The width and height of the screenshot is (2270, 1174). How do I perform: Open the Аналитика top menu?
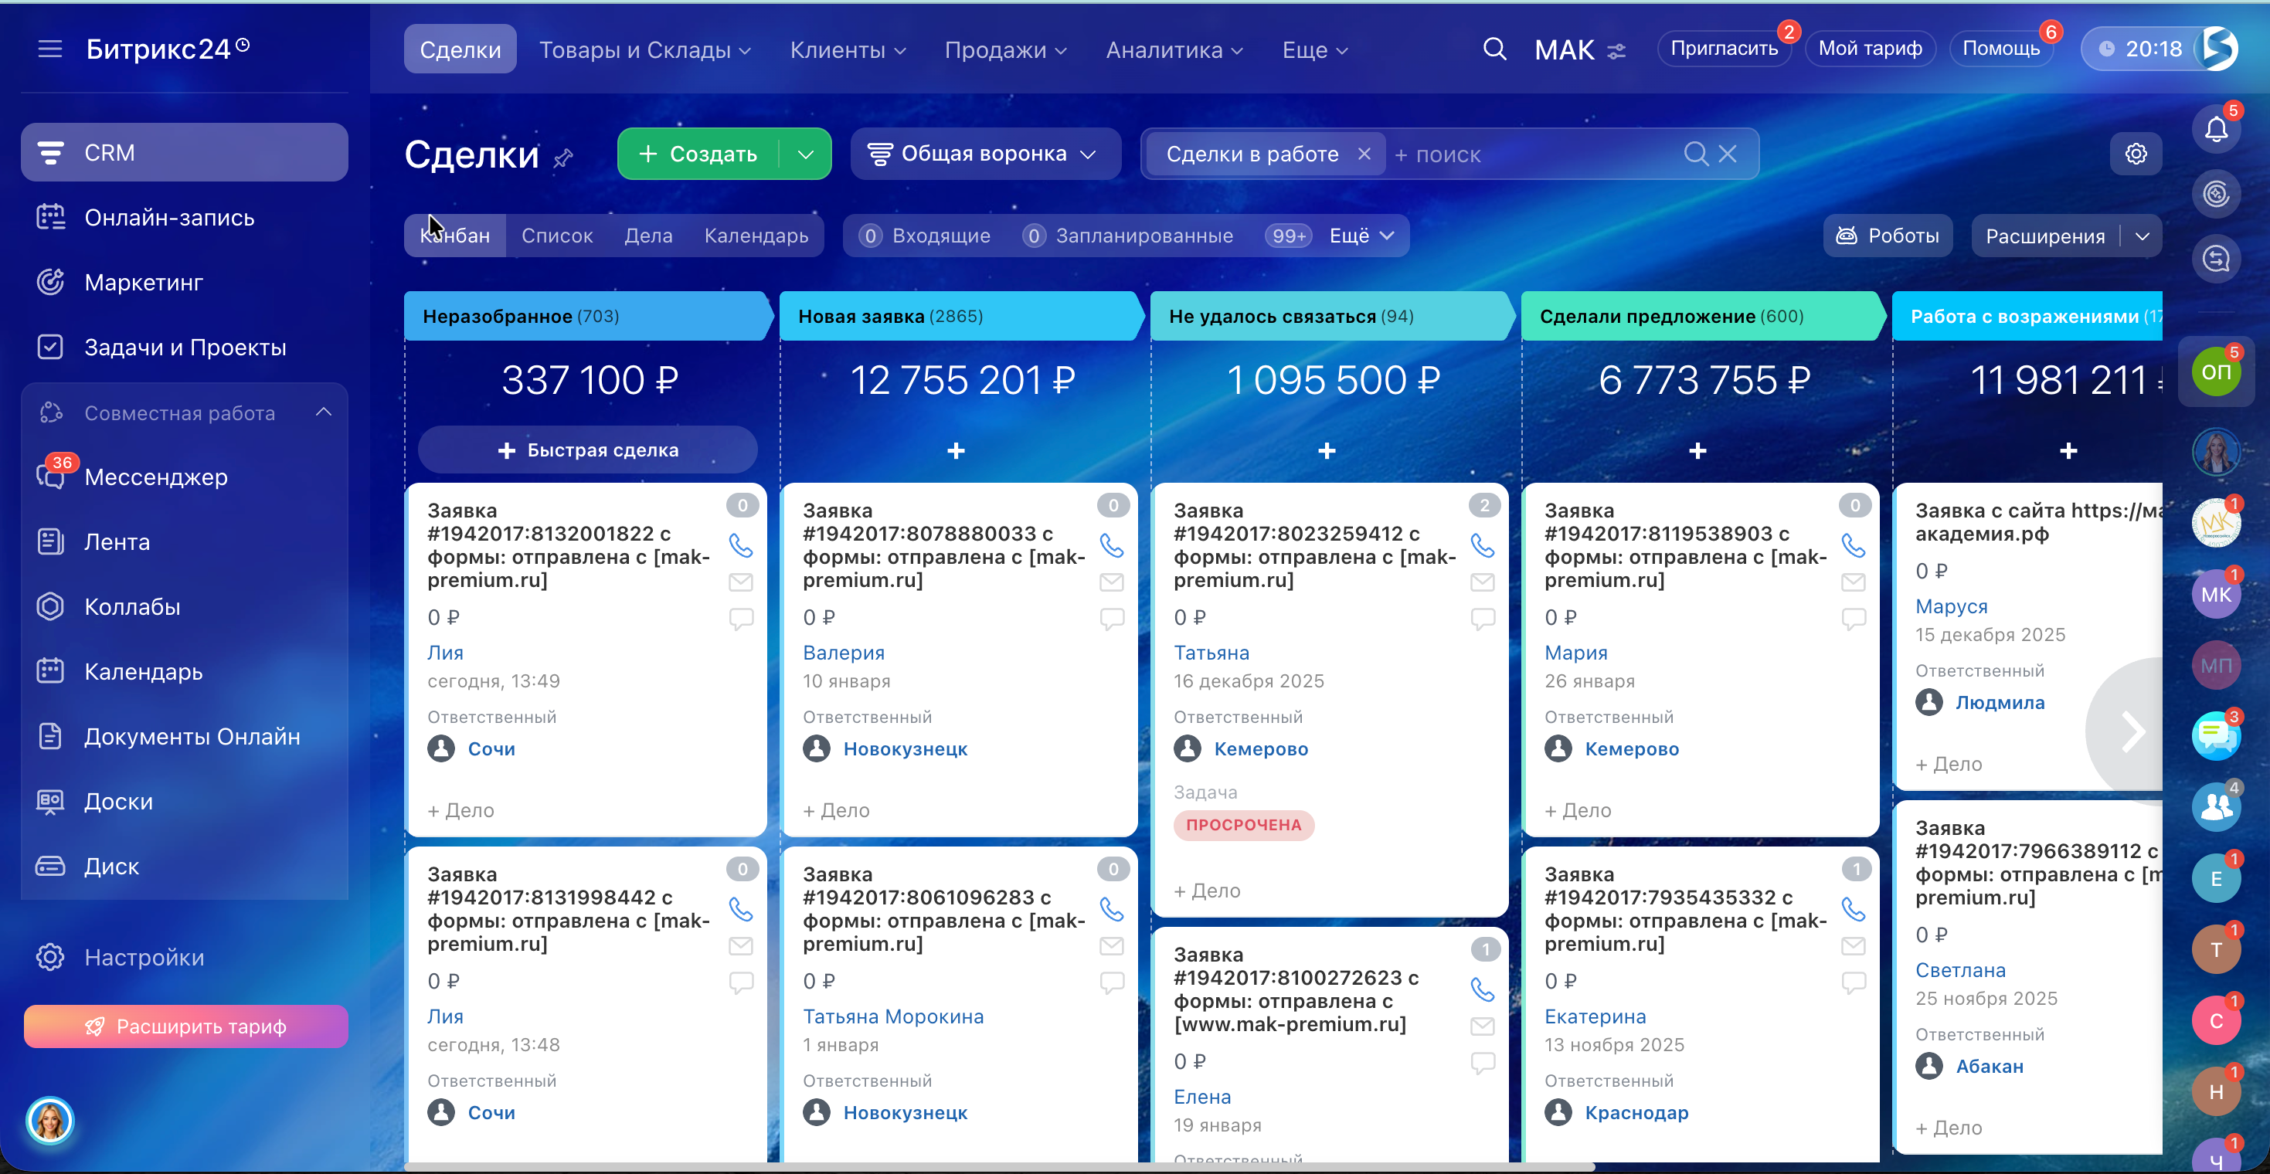pyautogui.click(x=1174, y=50)
